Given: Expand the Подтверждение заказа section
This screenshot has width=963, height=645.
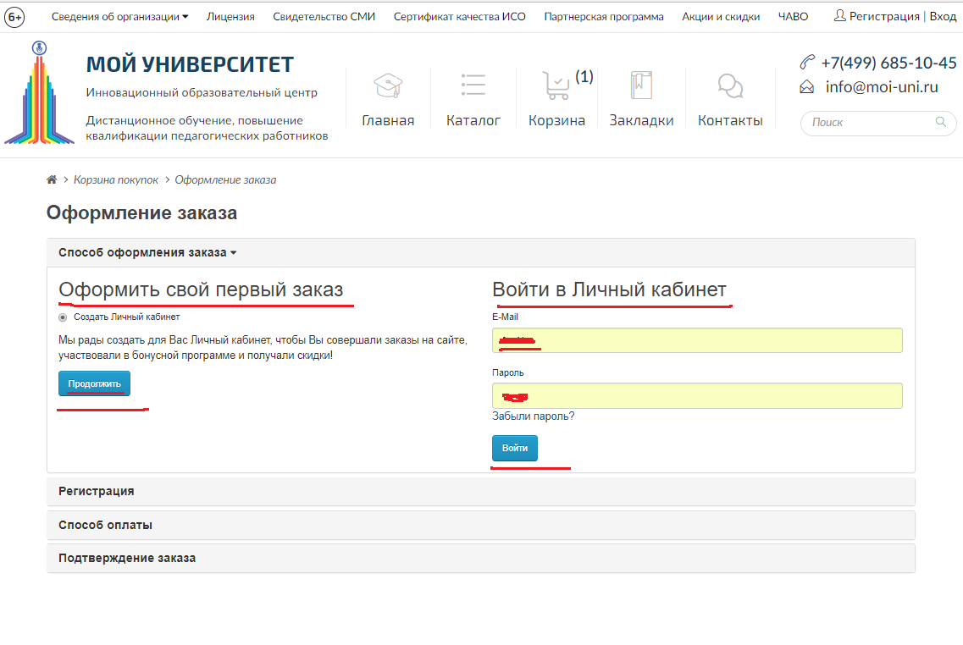Looking at the screenshot, I should pyautogui.click(x=126, y=558).
